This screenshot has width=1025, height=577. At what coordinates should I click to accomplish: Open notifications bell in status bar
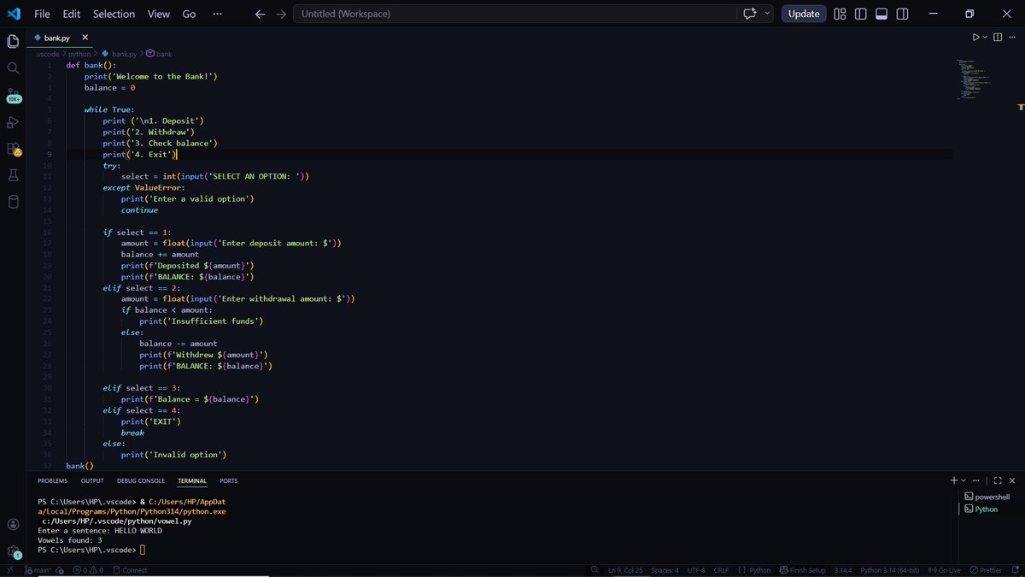pyautogui.click(x=1016, y=570)
